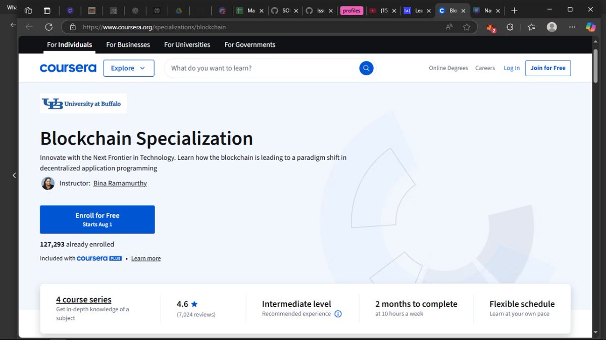Add this page to favorites star icon
This screenshot has height=340, width=606.
[467, 27]
